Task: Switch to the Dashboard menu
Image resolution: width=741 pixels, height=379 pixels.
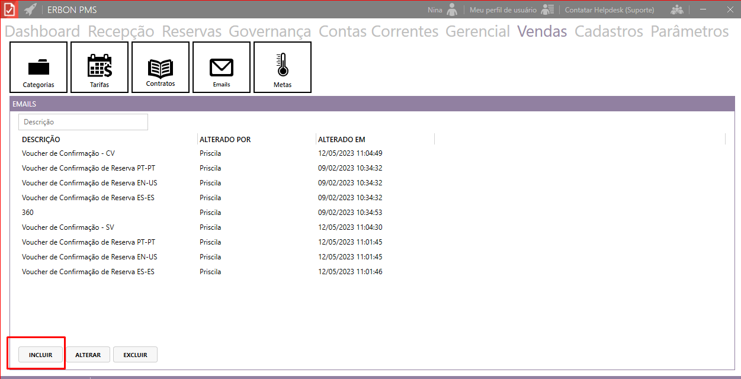Action: pos(42,31)
